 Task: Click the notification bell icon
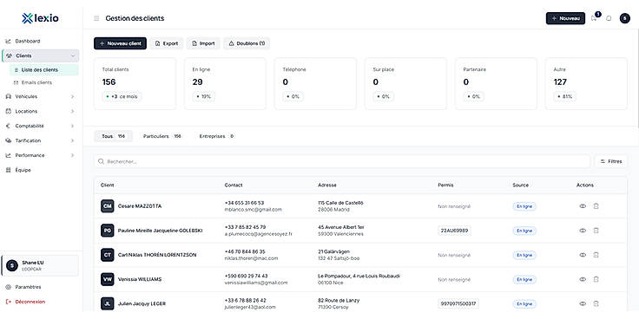coord(609,18)
